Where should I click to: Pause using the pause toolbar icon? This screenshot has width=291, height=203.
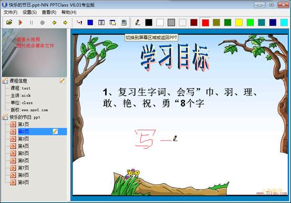click(31, 22)
